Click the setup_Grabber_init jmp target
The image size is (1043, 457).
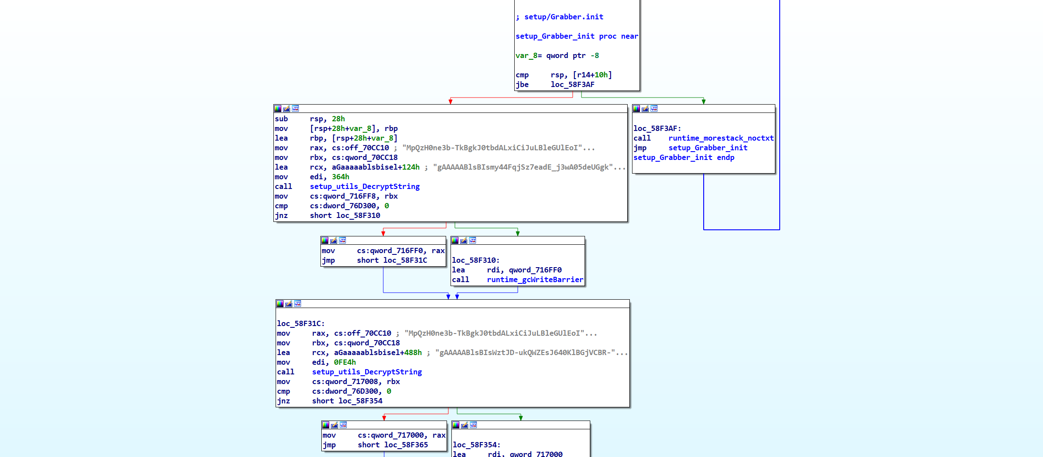click(x=708, y=148)
